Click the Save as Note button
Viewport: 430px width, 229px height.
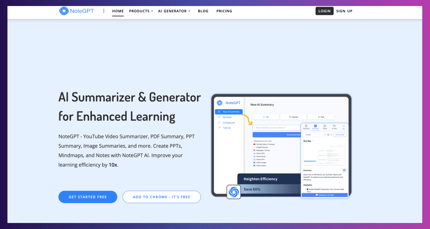(x=340, y=135)
